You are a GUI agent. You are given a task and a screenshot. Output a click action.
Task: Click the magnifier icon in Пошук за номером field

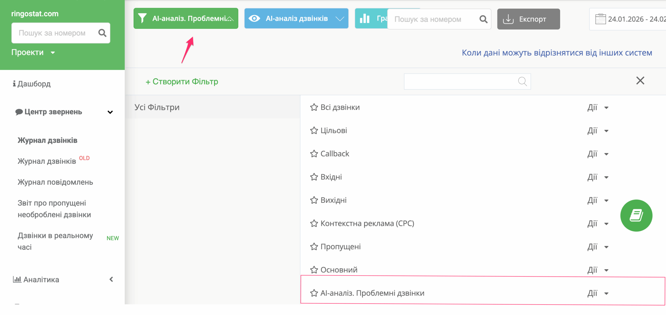point(483,19)
